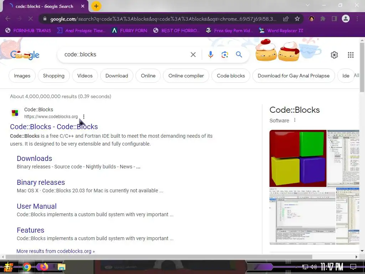Open the Word Replacer II bookmark

(281, 31)
